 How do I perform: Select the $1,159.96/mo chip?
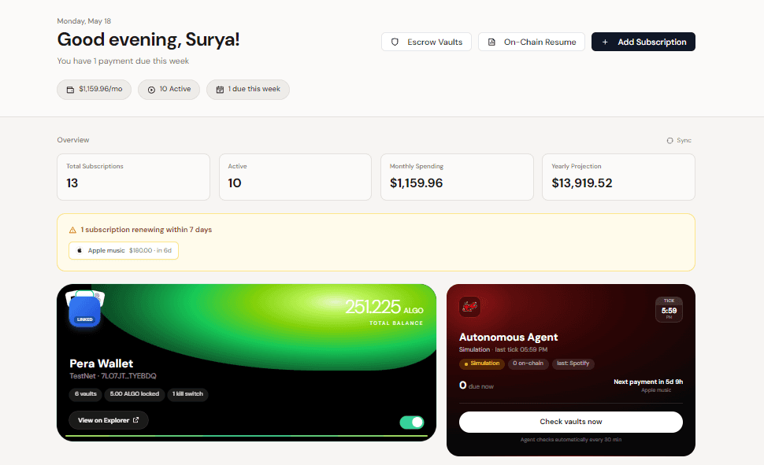click(x=94, y=89)
